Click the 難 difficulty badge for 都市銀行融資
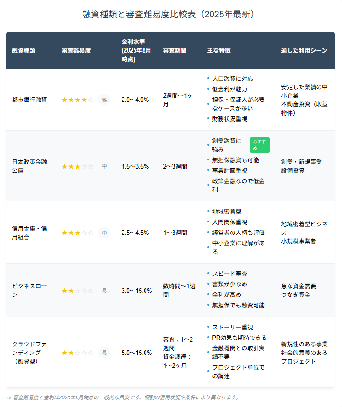Screen dimensions: 342x407 coord(104,100)
